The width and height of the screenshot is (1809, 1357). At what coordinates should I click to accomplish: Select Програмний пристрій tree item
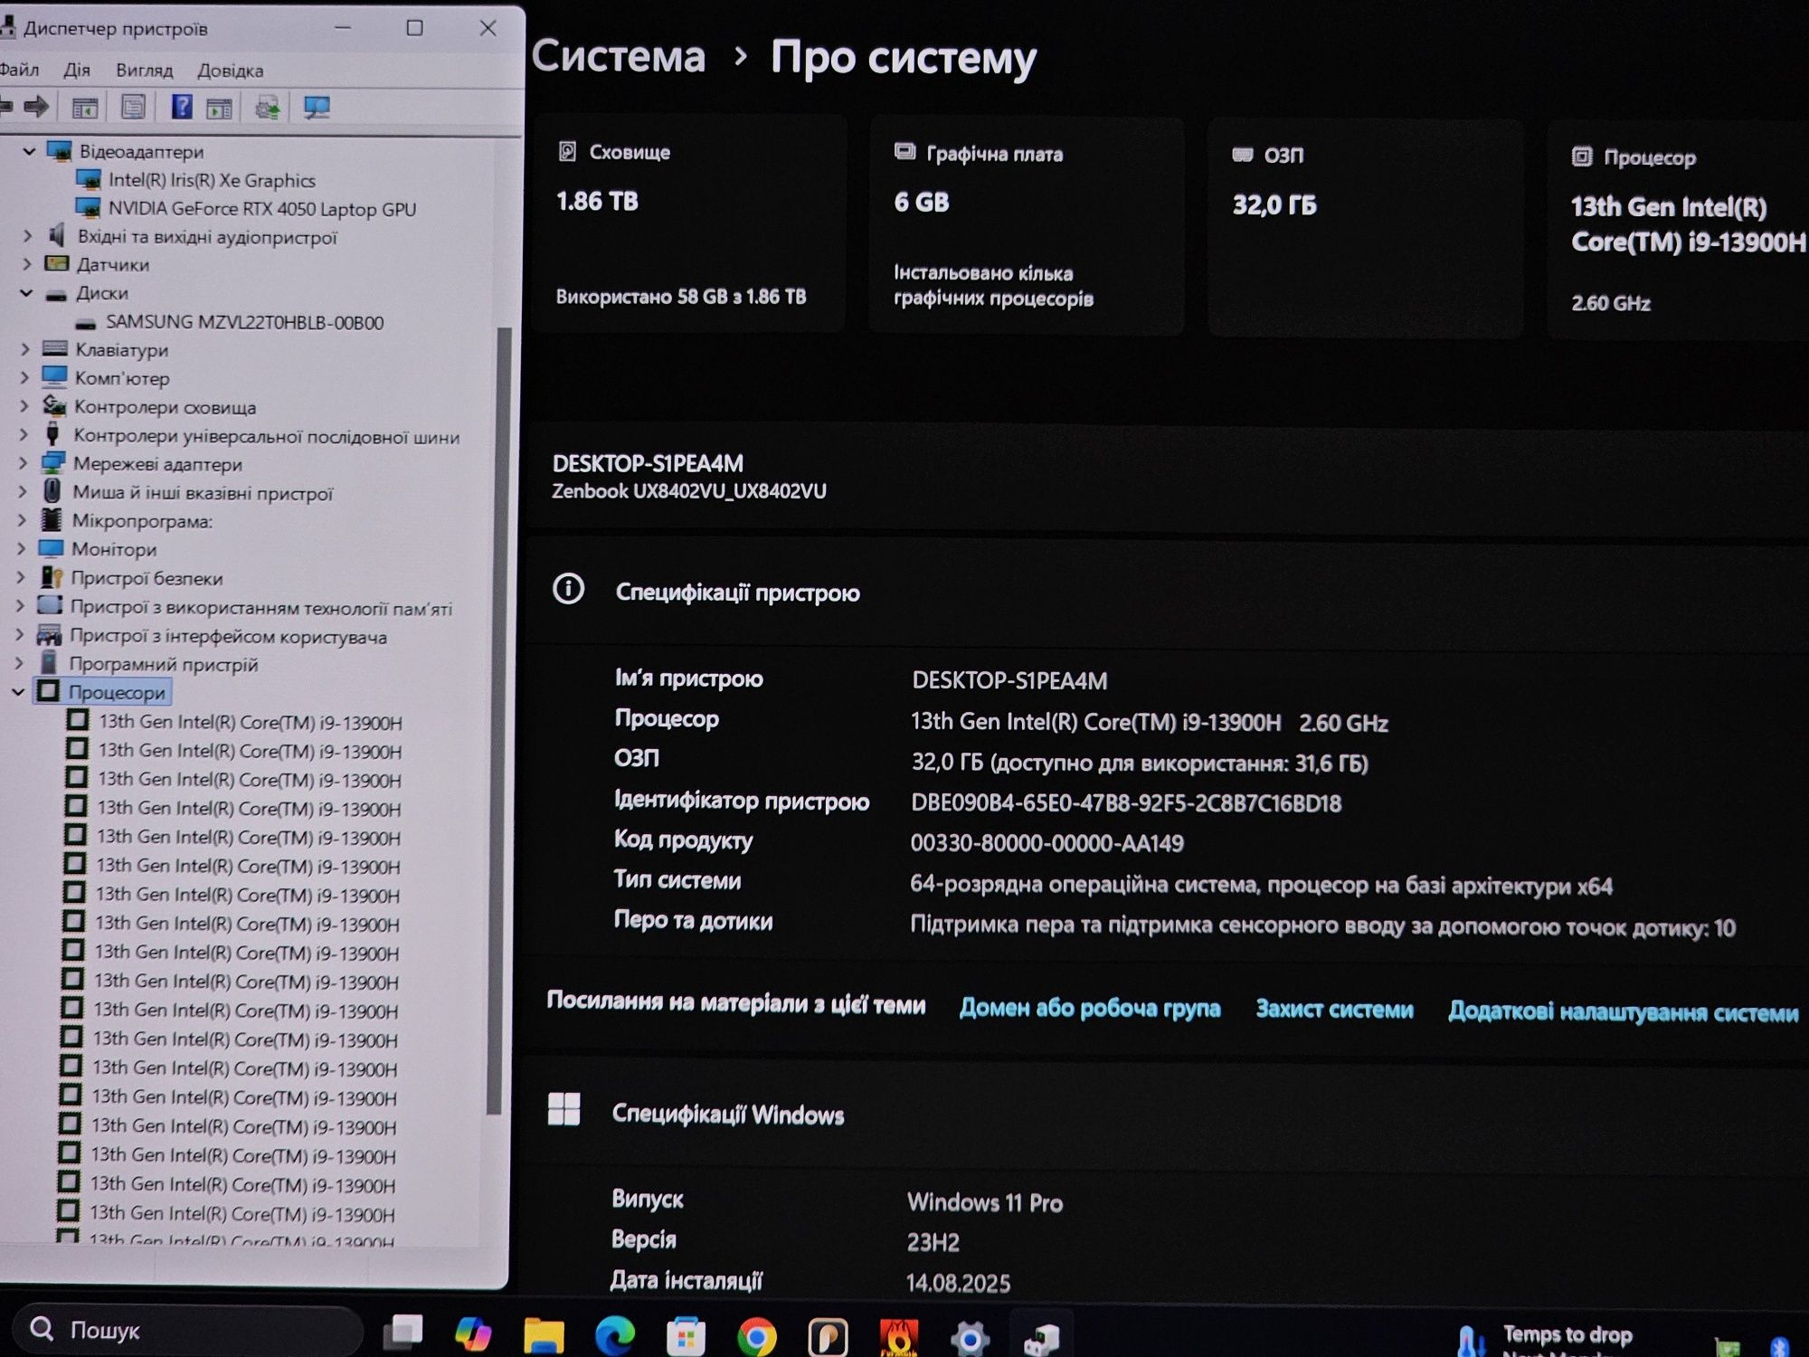pyautogui.click(x=164, y=665)
